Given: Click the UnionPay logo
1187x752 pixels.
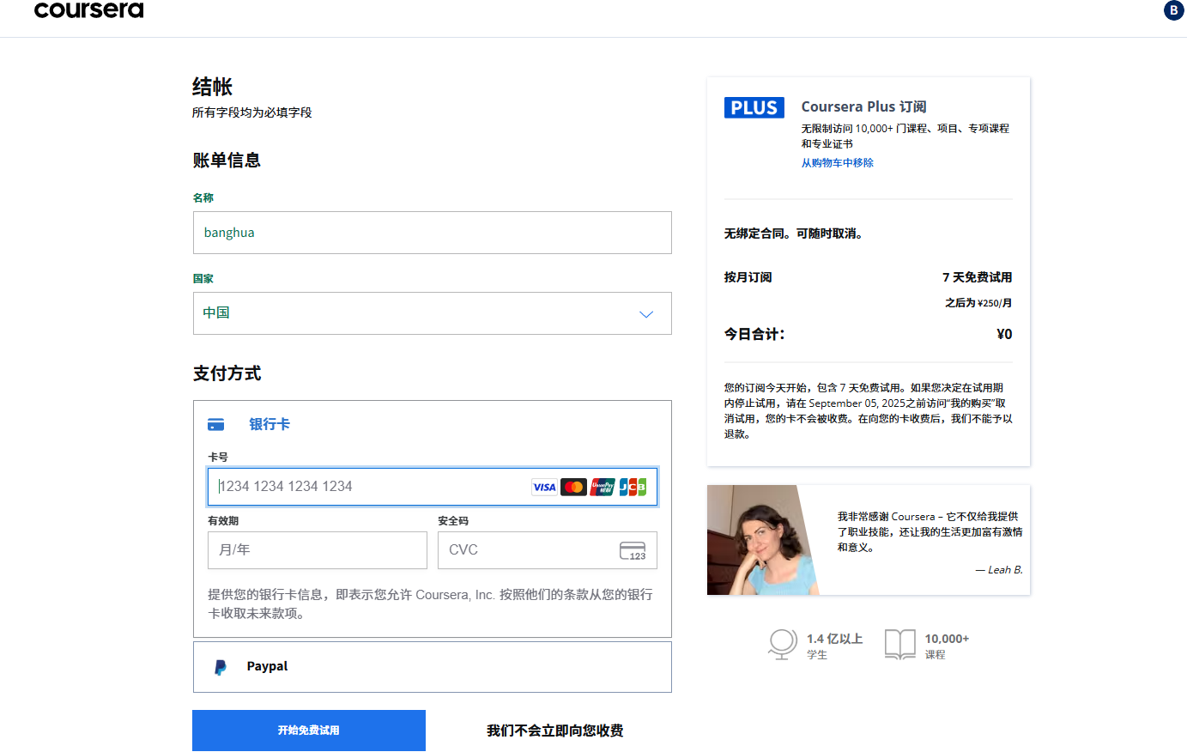Looking at the screenshot, I should pyautogui.click(x=603, y=487).
